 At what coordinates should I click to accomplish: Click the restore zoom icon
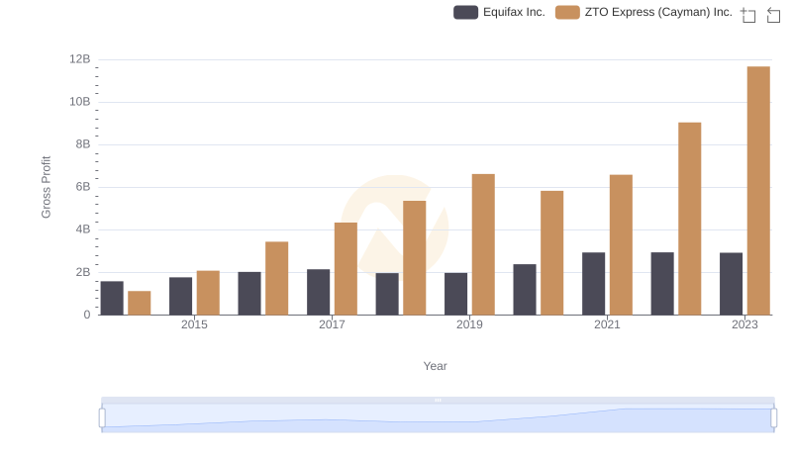(773, 15)
